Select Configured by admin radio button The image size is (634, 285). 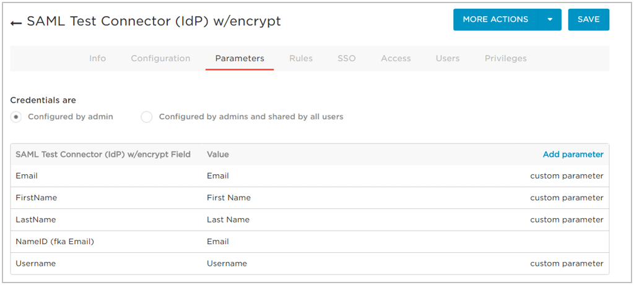(17, 117)
